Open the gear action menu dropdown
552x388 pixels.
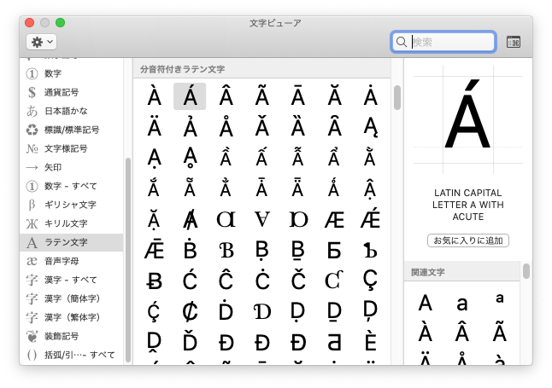coord(41,42)
